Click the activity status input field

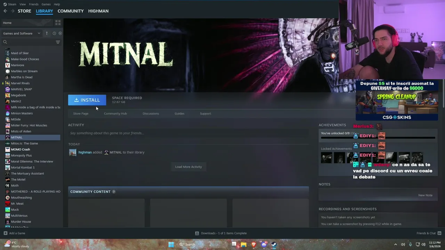tap(188, 133)
